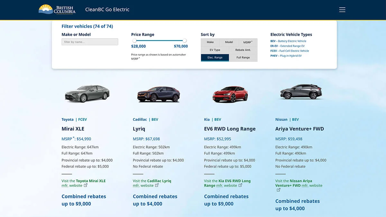The image size is (386, 217).
Task: Sort vehicles by Rebate Amt.
Action: click(x=243, y=50)
